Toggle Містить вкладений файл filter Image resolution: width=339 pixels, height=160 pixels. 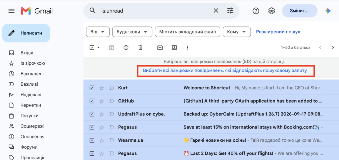click(x=187, y=32)
